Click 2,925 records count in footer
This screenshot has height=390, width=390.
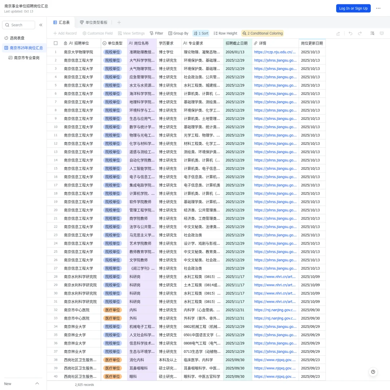coord(84,385)
